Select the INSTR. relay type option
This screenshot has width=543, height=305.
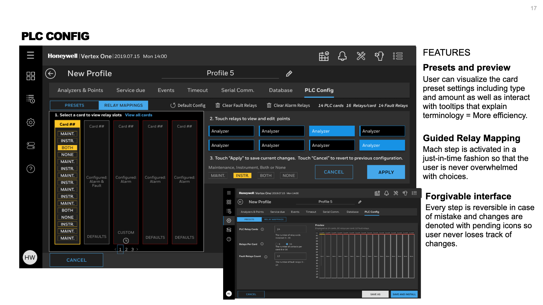pos(242,175)
